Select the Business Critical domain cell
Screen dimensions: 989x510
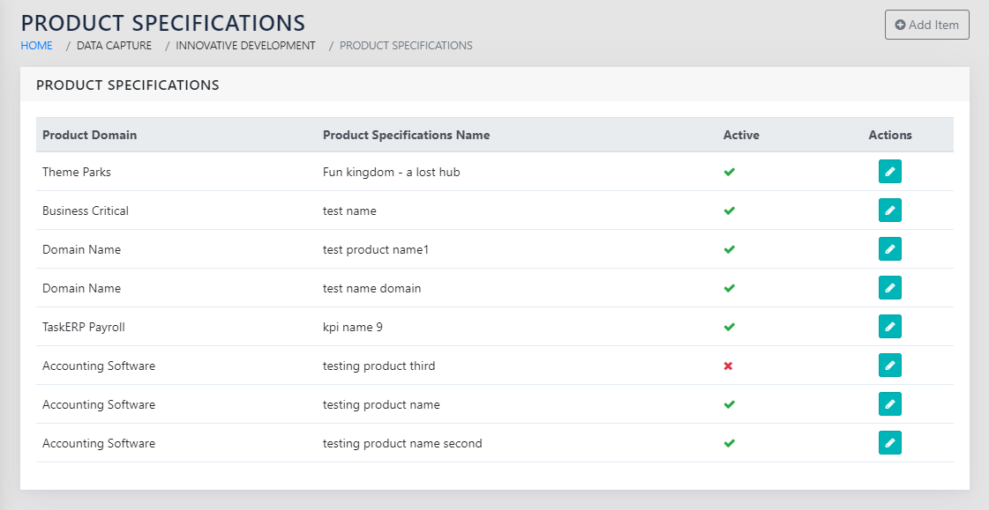click(x=86, y=211)
